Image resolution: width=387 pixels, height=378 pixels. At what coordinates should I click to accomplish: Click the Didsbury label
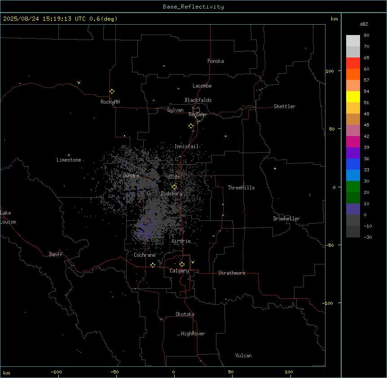pyautogui.click(x=172, y=193)
